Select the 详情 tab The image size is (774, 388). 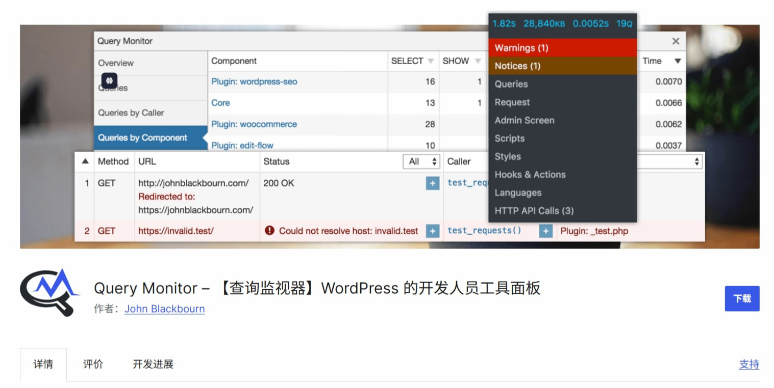coord(43,365)
